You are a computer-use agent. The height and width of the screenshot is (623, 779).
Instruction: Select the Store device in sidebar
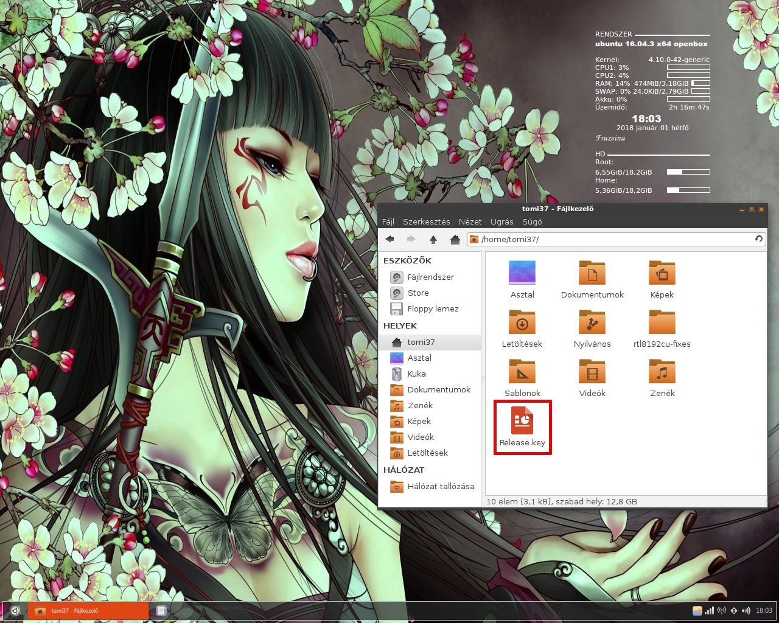click(x=430, y=293)
